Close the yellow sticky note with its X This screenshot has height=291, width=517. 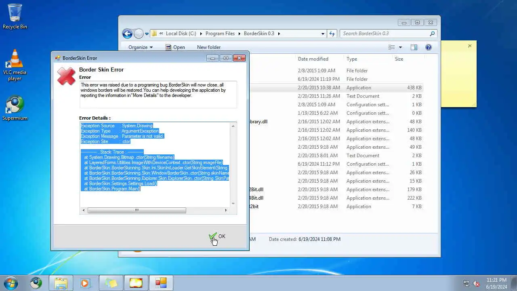470,46
